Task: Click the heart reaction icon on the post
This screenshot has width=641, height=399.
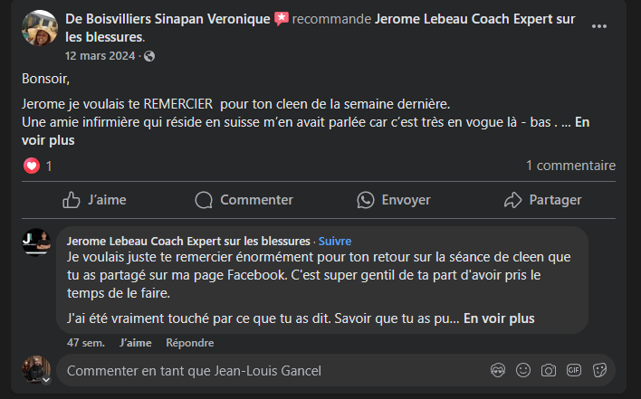Action: pos(32,166)
